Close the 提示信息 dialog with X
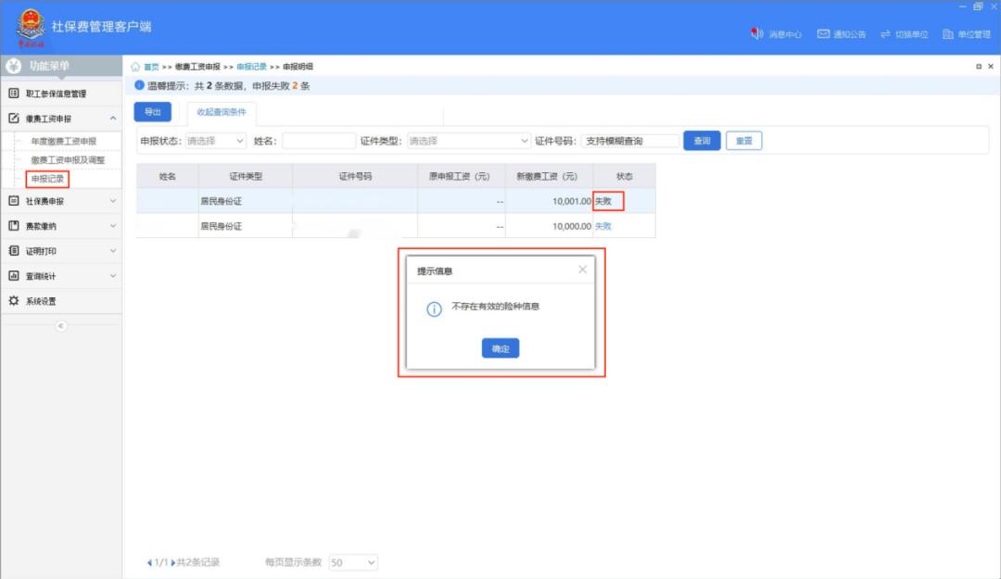 click(582, 270)
